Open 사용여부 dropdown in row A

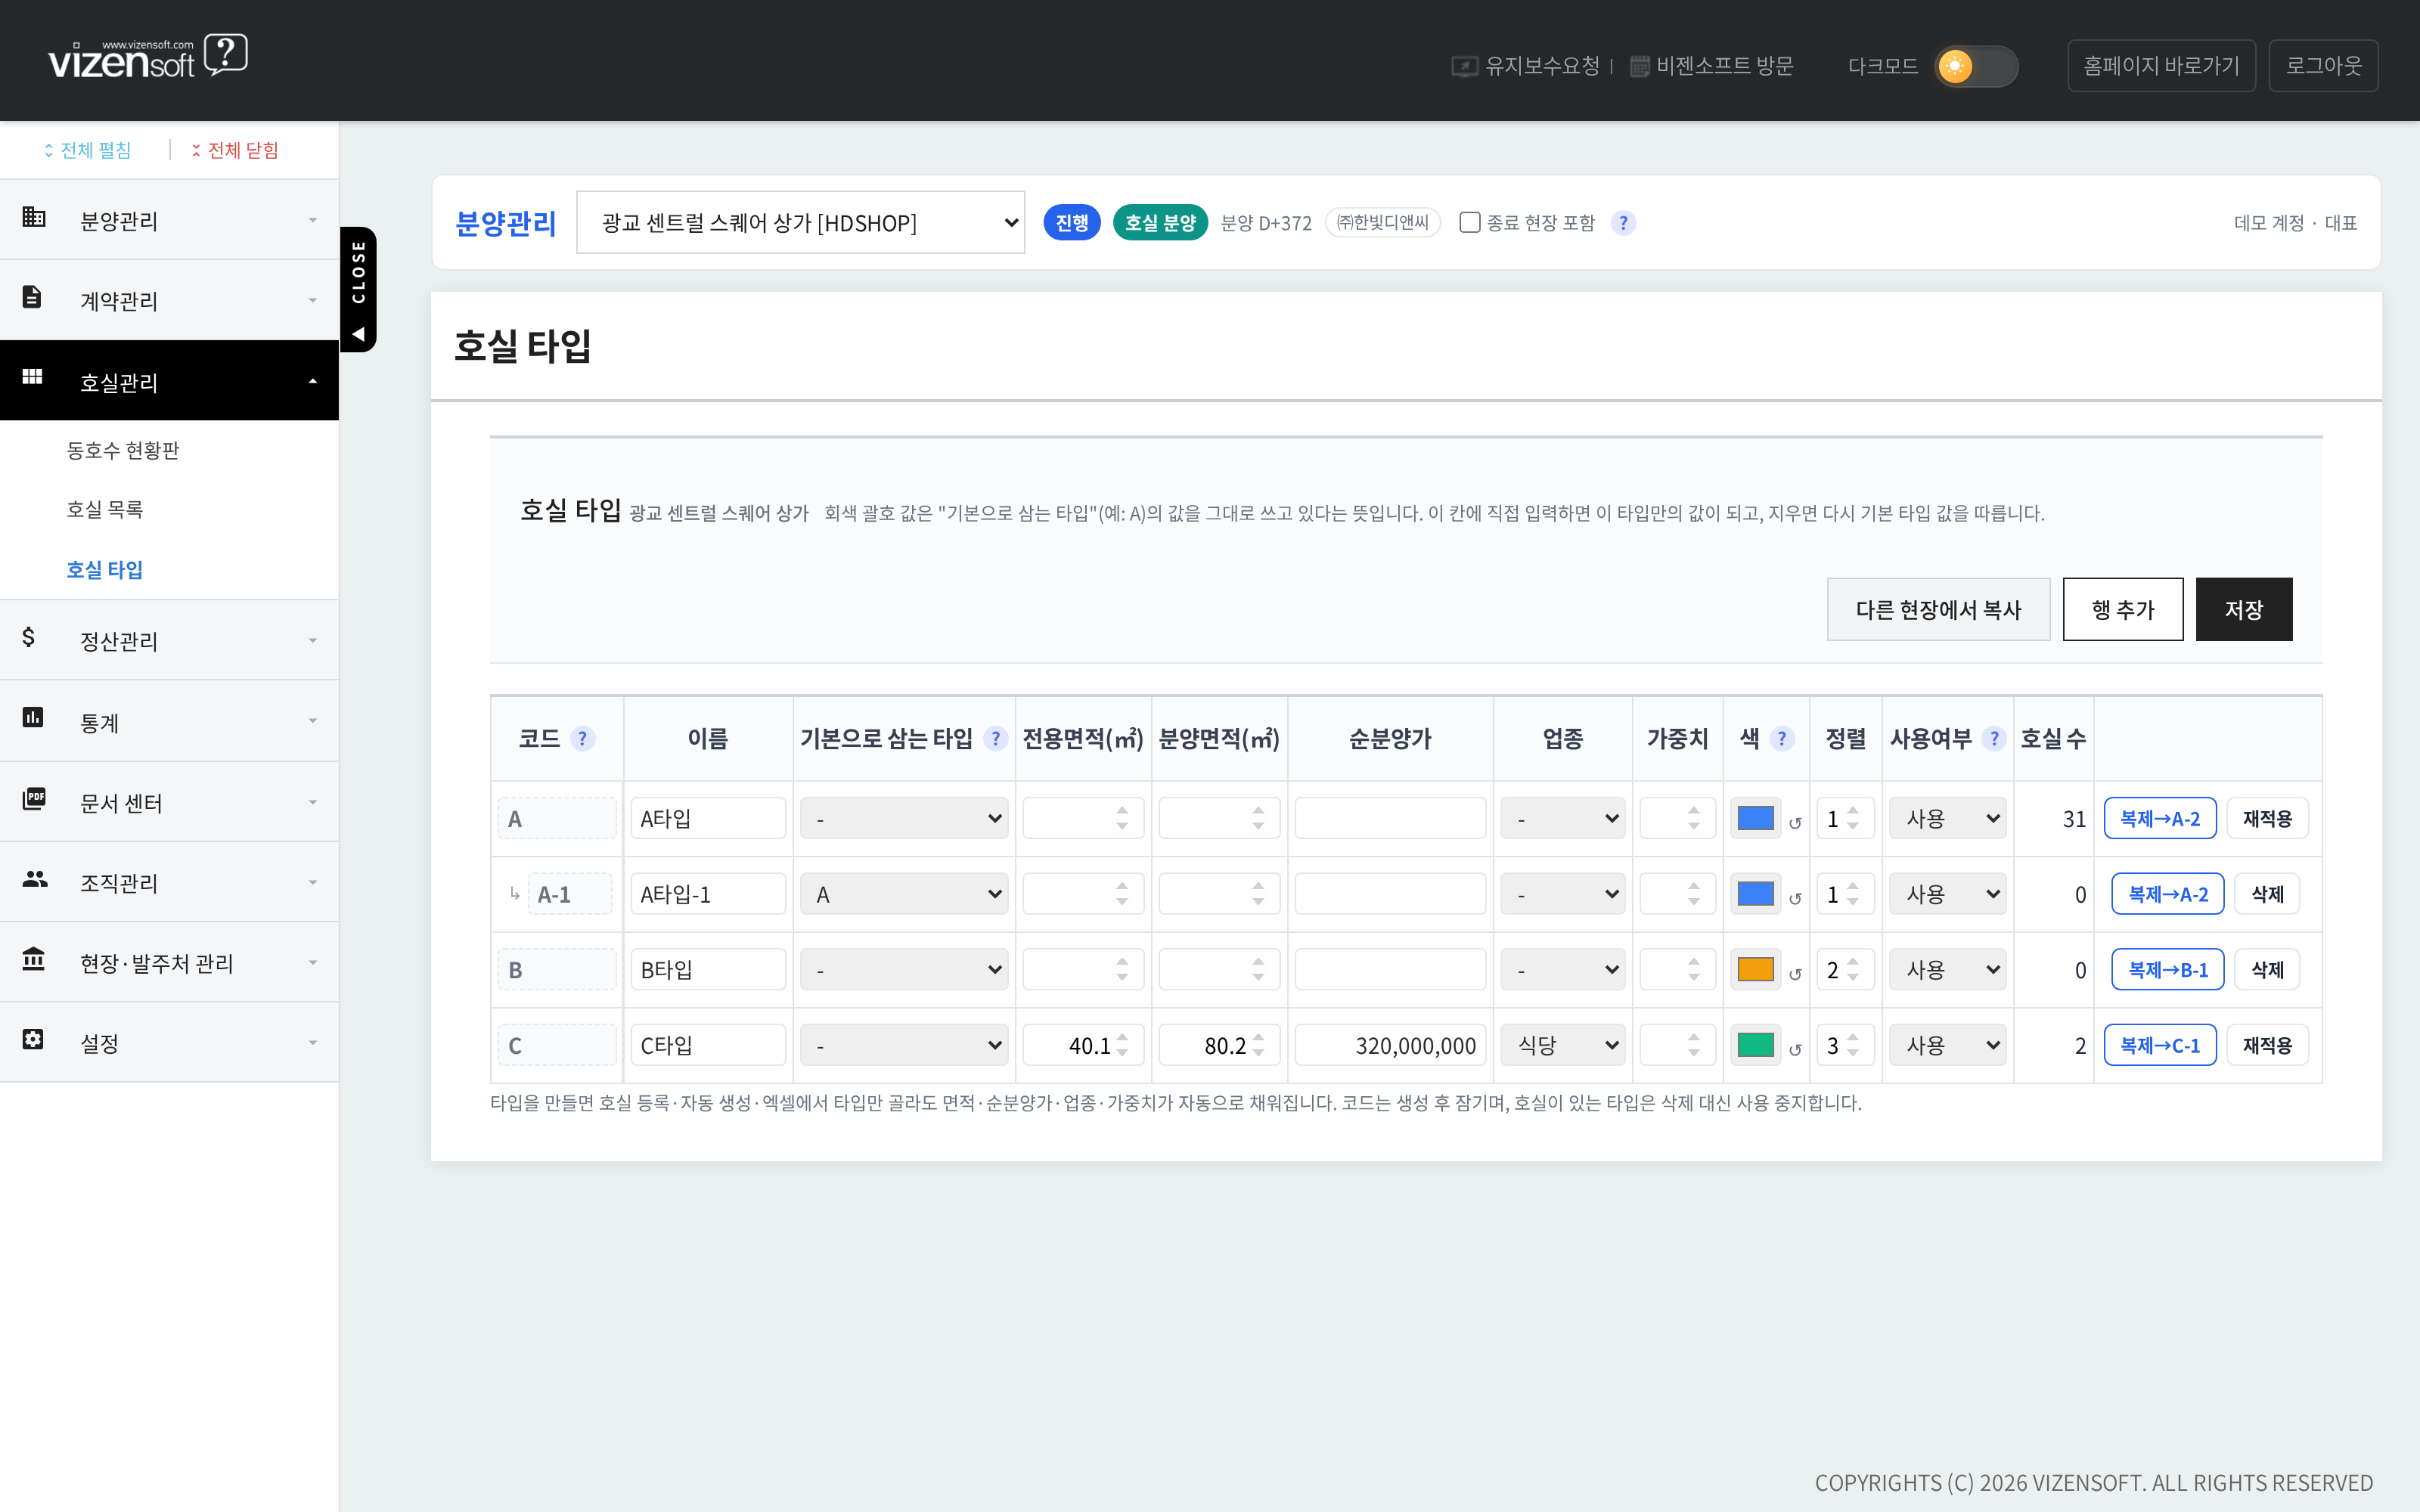(x=1947, y=818)
